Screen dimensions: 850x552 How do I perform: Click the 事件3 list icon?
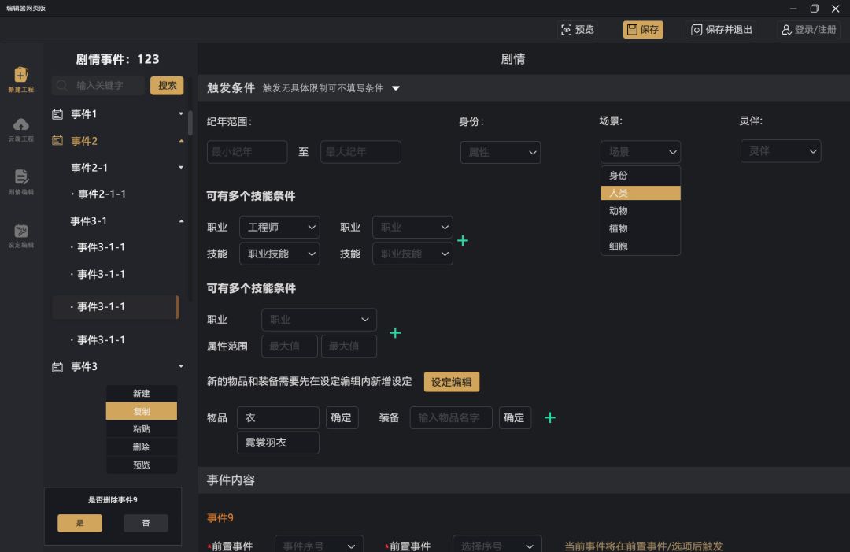tap(57, 367)
